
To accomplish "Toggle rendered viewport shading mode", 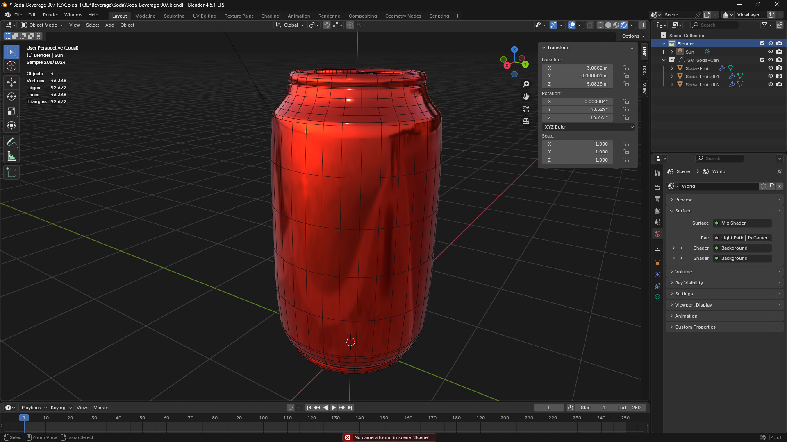I will click(x=624, y=25).
